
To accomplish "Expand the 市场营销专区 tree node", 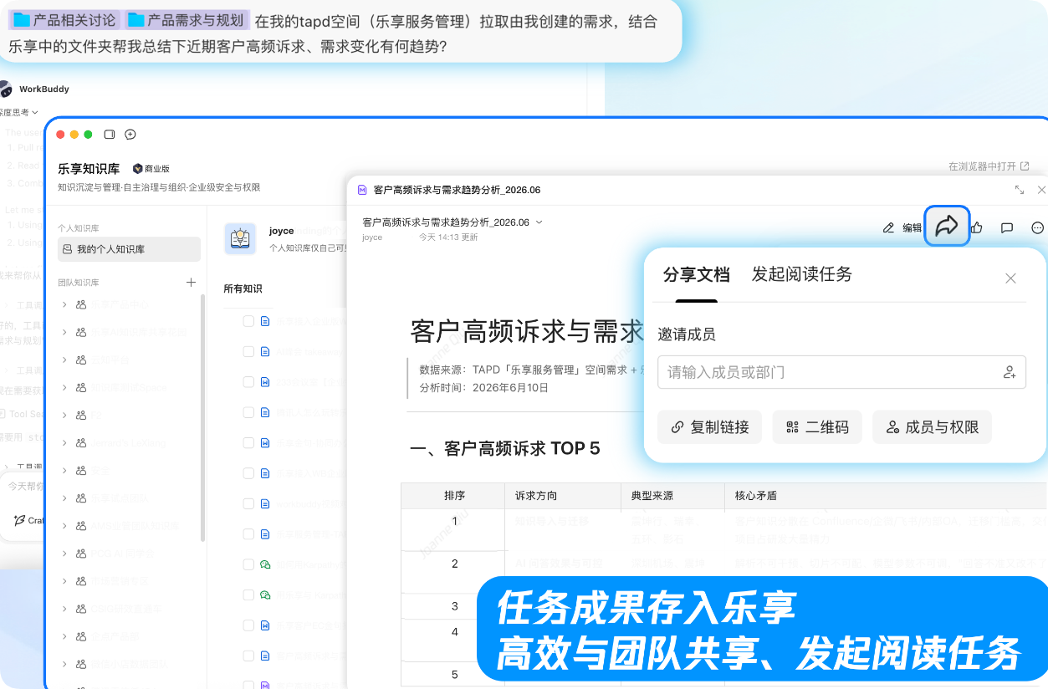I will point(64,580).
